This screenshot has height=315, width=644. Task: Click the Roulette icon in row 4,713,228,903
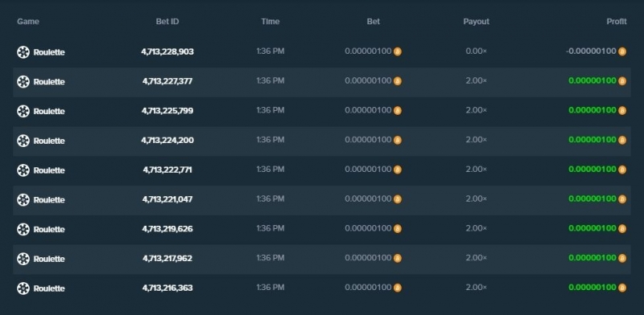pyautogui.click(x=23, y=52)
